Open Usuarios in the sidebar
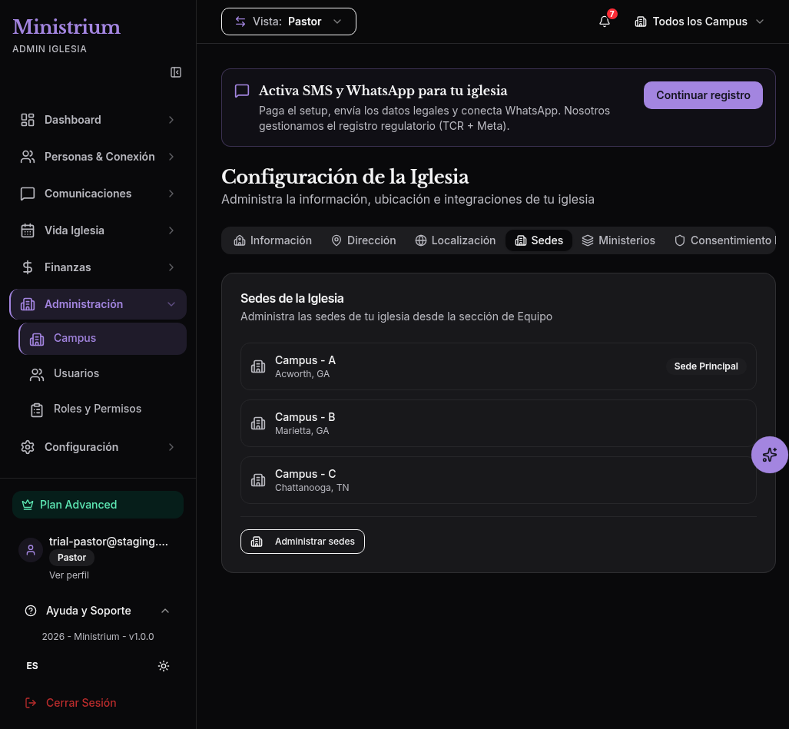This screenshot has width=789, height=729. coord(103,374)
